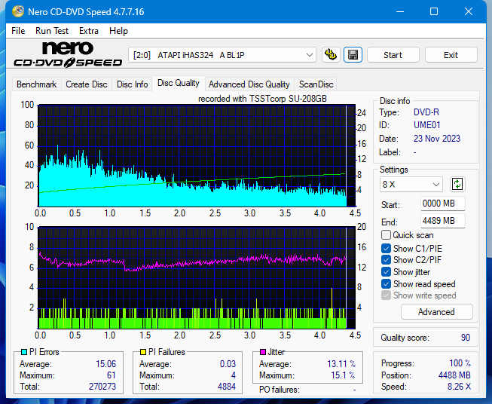Open the File menu

(18, 31)
